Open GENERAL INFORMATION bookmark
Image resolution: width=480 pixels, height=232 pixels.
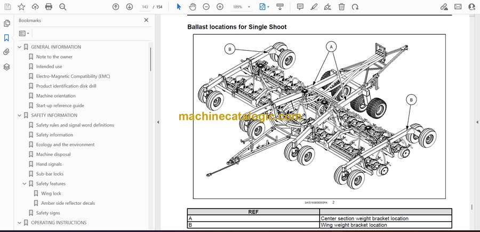56,47
